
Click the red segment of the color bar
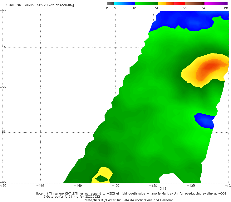click(x=179, y=4)
